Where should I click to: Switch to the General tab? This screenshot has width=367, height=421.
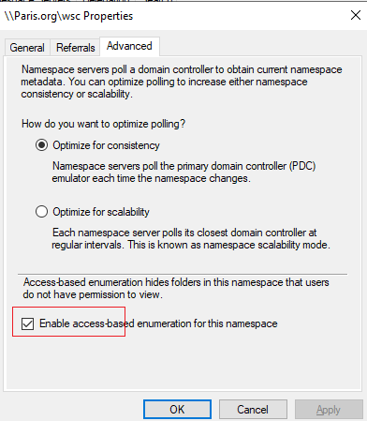(27, 48)
